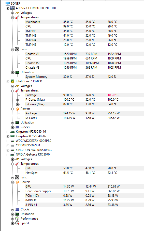Screen dimensions: 144x231
Task: Click the Clocks waveform icon under Intel Core i7
Action: click(17, 127)
